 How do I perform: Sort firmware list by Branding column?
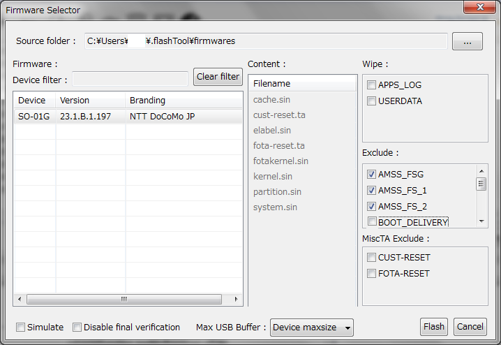coord(184,101)
